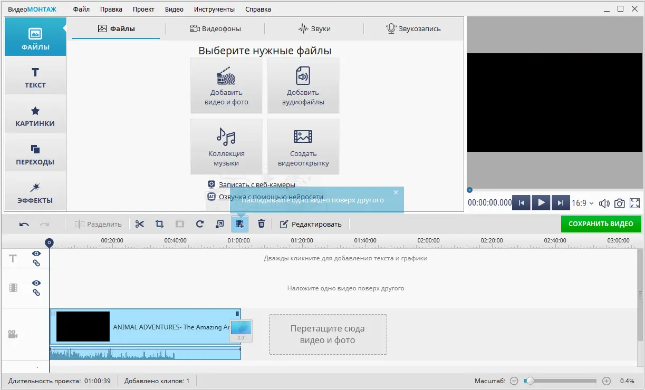Click the video overlay tool icon
645x390 pixels.
click(x=240, y=224)
